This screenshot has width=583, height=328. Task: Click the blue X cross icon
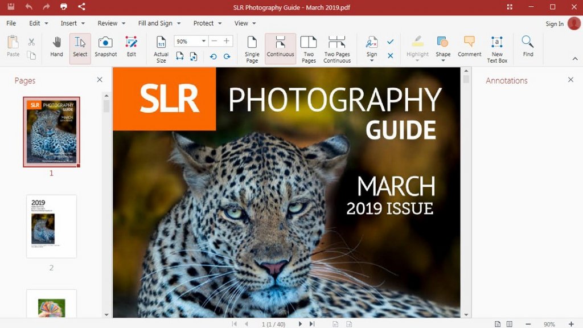click(390, 55)
